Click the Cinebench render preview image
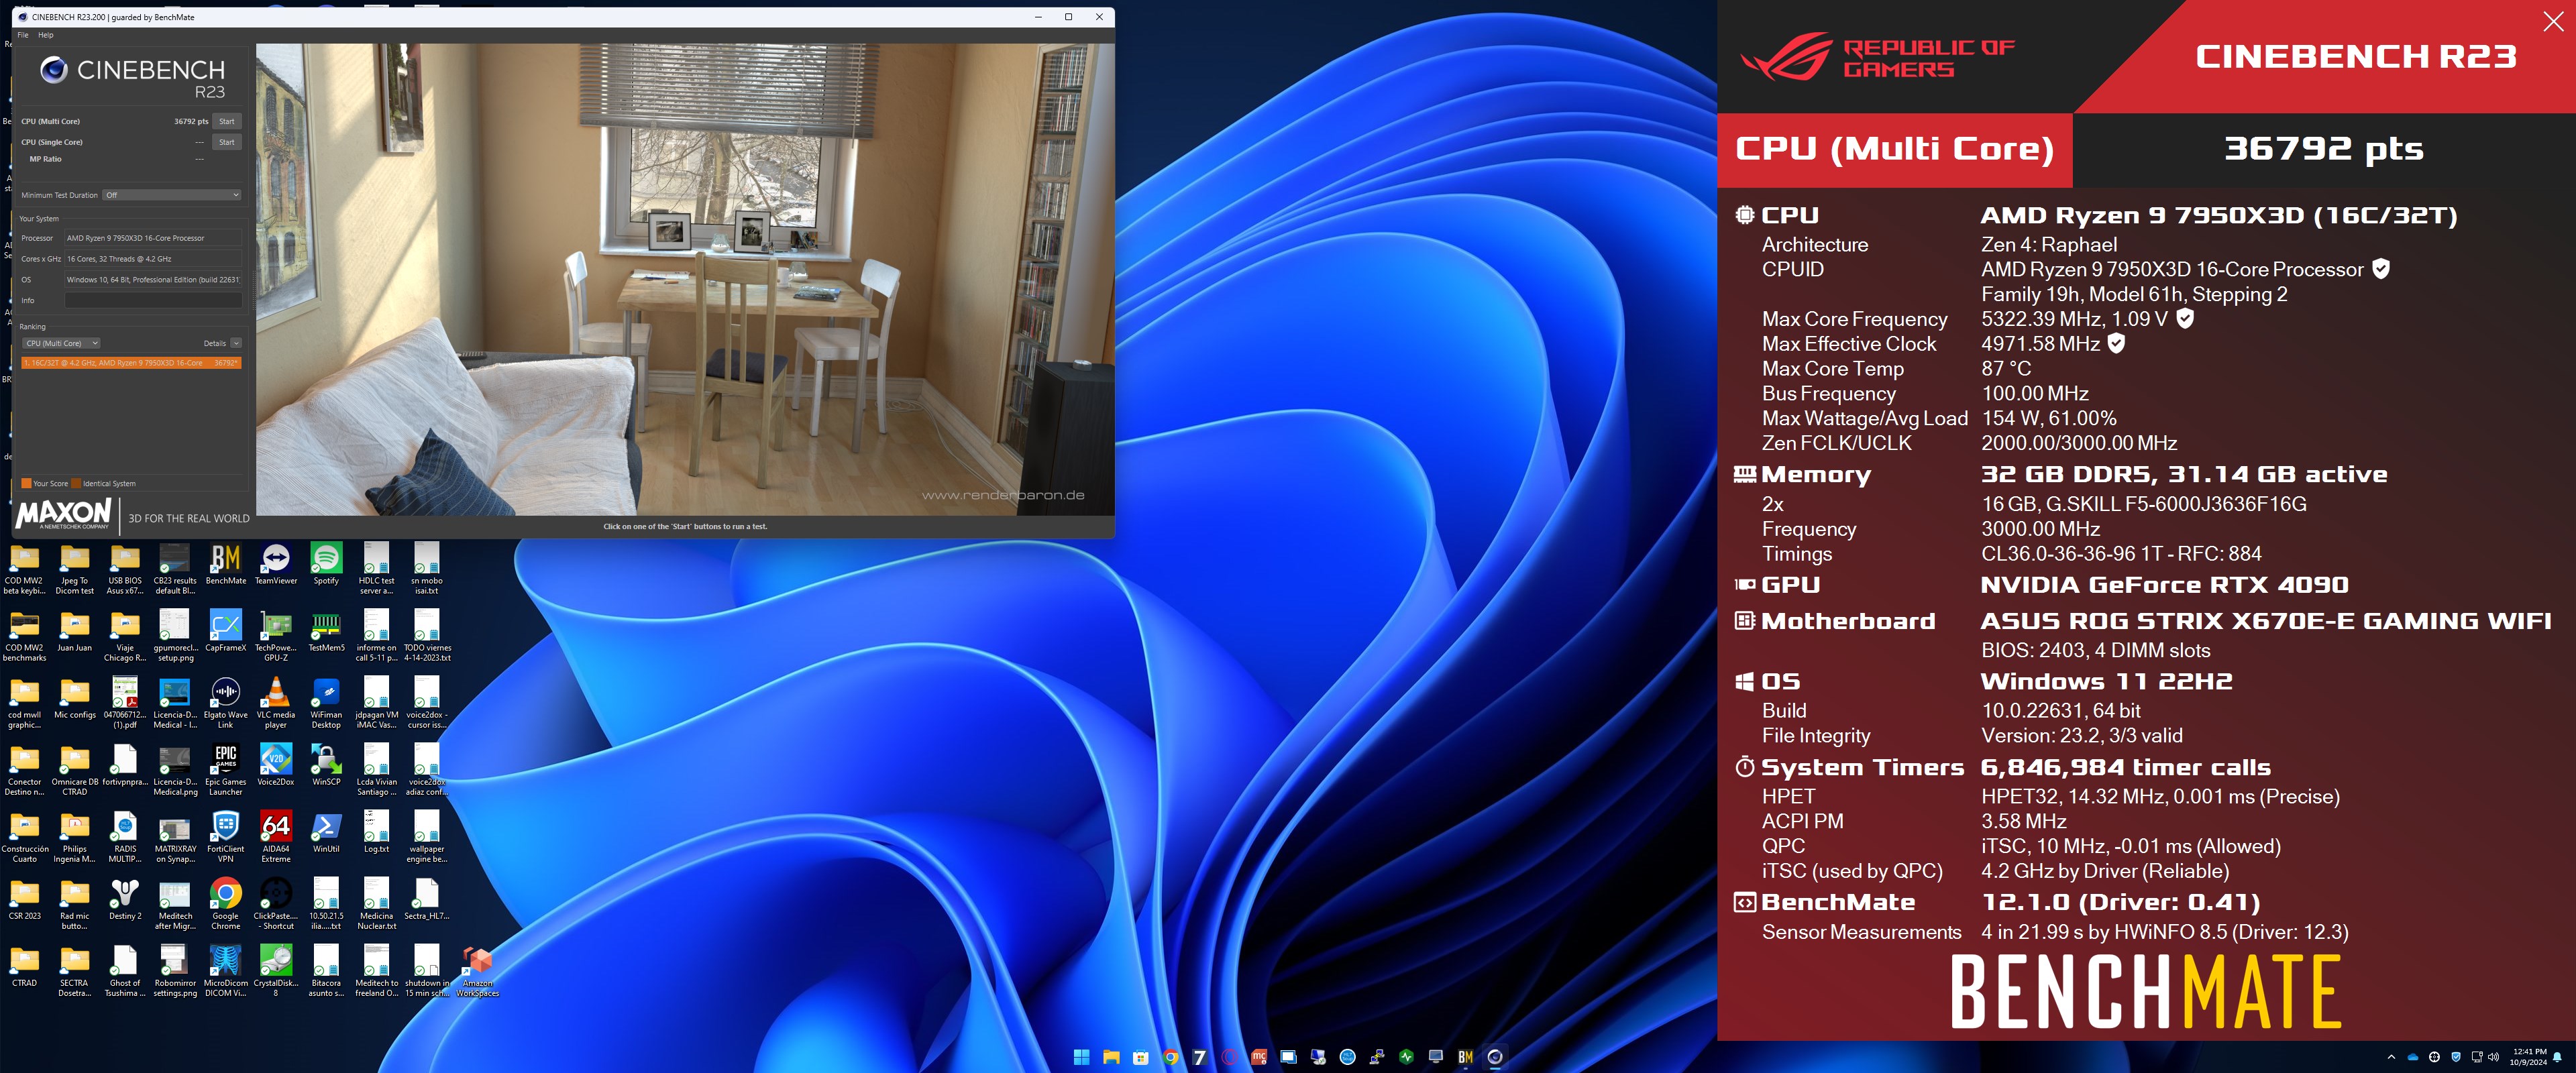 pyautogui.click(x=685, y=279)
